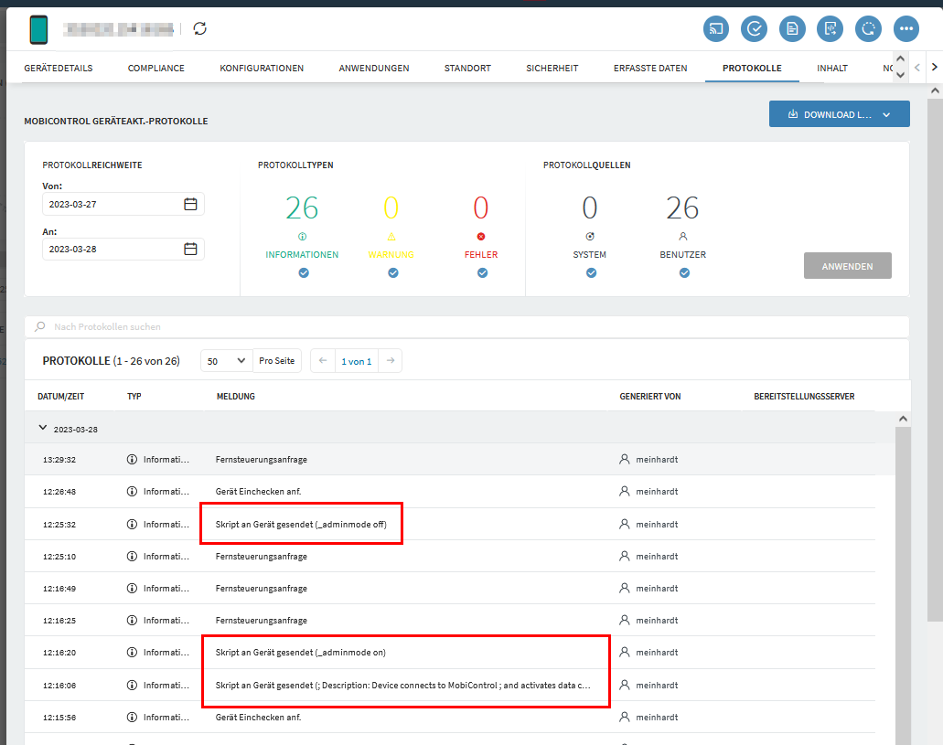
Task: Toggle the Warnung log type checkbox
Action: 392,272
